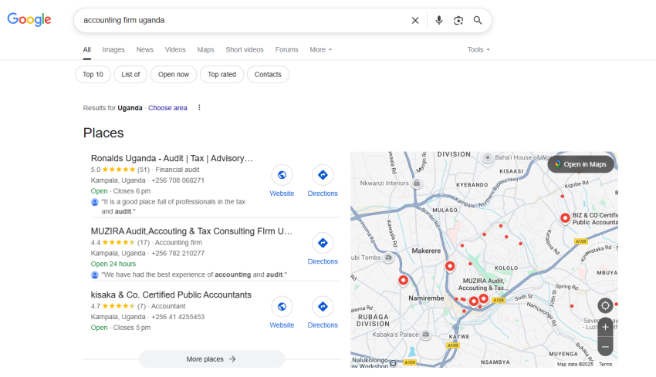
Task: Click phone number +256 782 210277
Action: tap(178, 254)
